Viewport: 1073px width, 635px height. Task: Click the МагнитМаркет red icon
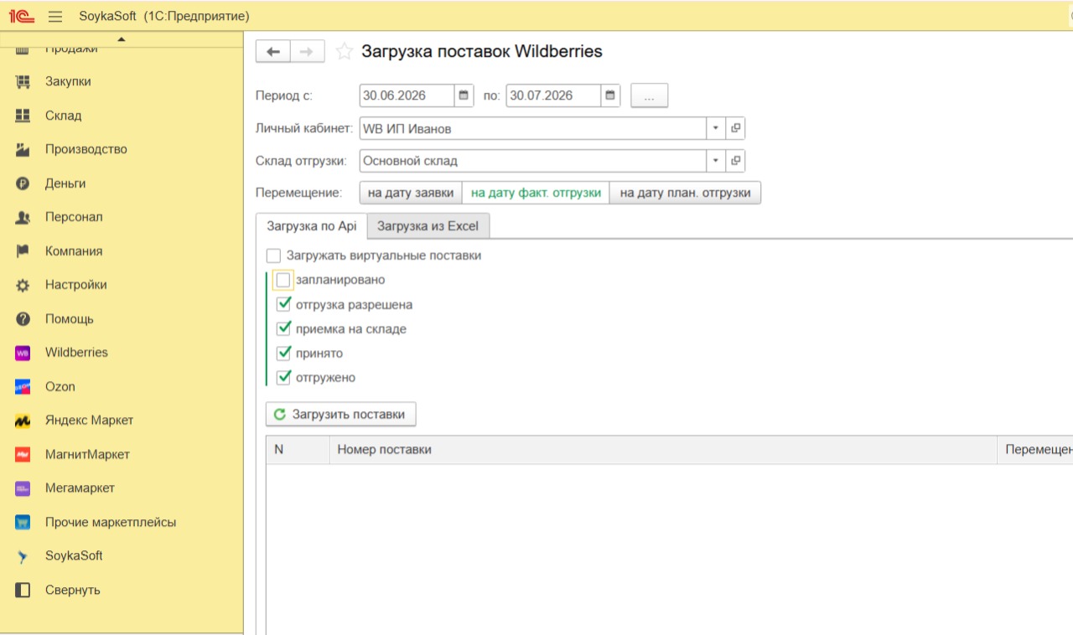pyautogui.click(x=23, y=455)
